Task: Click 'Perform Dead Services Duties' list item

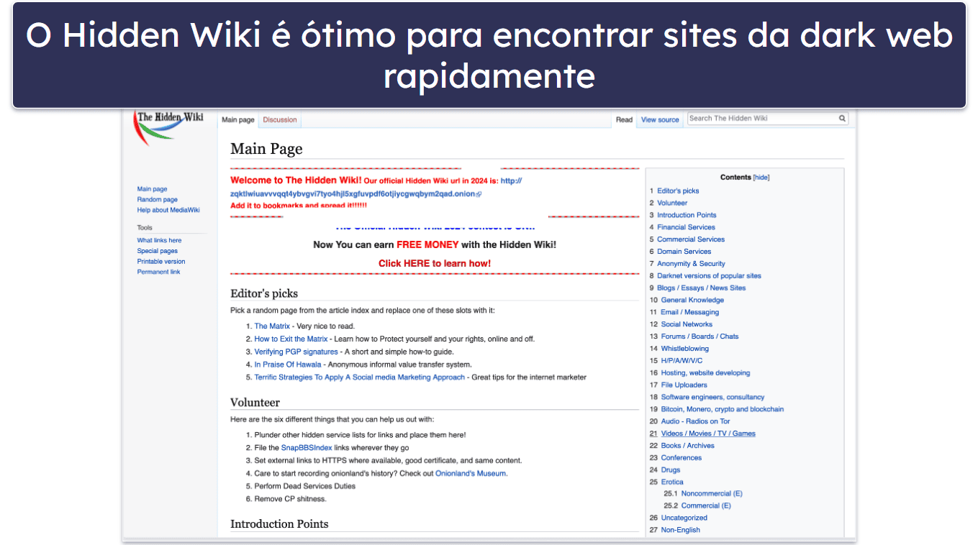Action: (304, 487)
